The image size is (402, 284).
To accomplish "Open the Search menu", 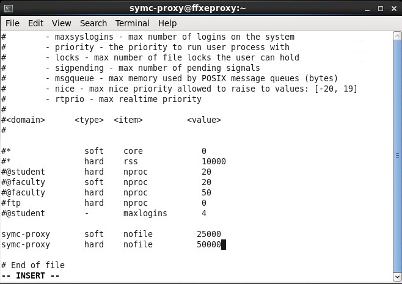I will click(93, 23).
